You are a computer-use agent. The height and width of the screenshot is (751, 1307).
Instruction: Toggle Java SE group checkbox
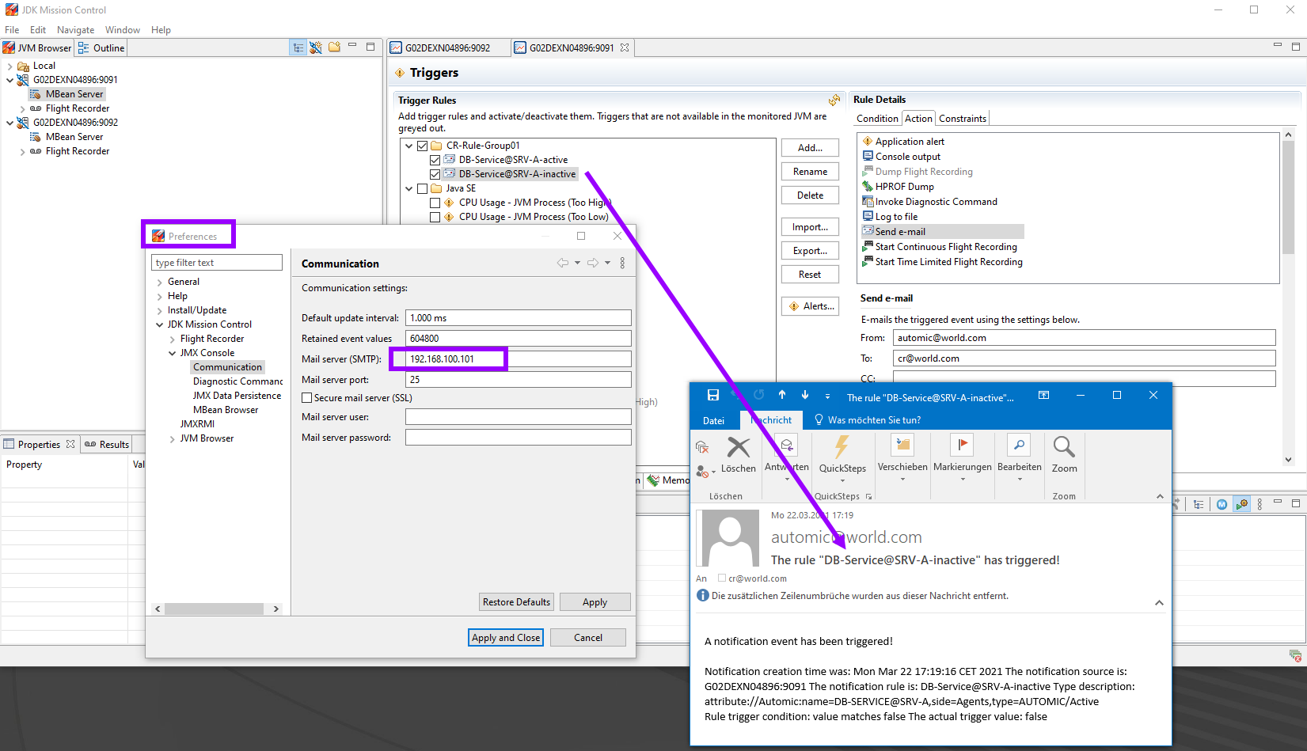(423, 188)
